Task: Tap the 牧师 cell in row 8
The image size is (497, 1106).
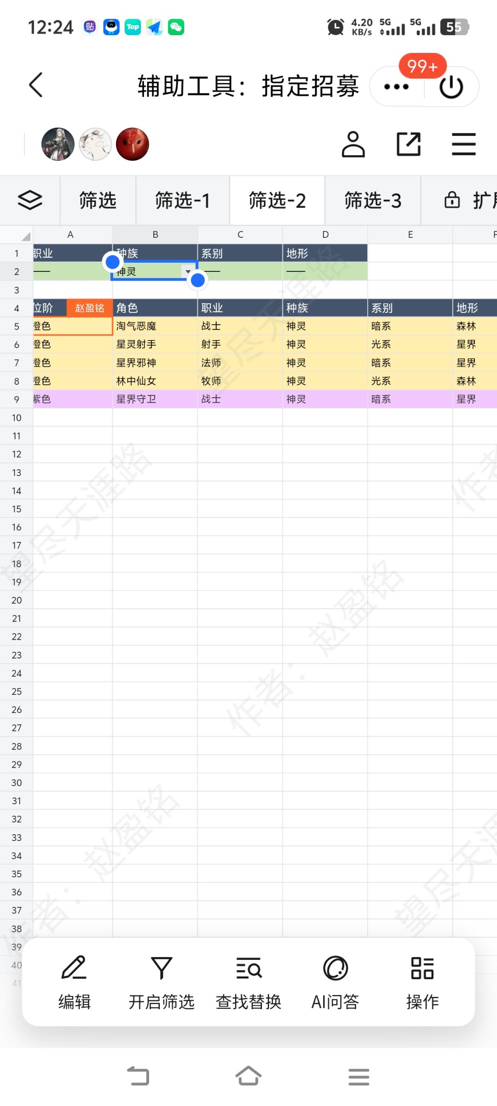Action: [240, 381]
